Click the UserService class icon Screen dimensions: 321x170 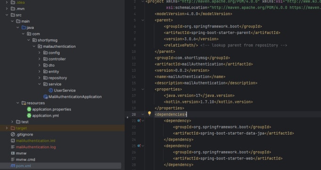coord(51,90)
